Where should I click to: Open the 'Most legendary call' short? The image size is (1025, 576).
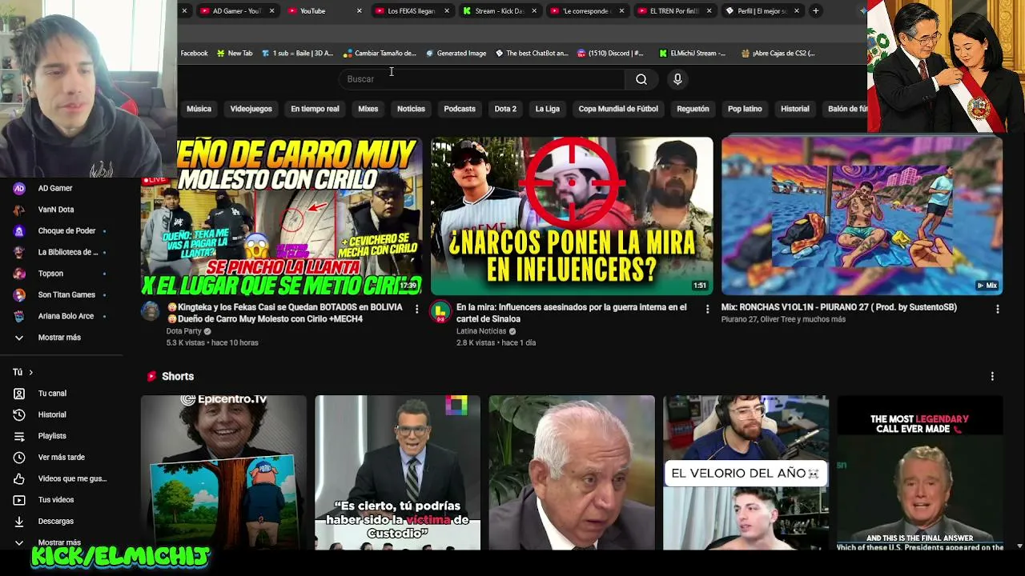920,473
